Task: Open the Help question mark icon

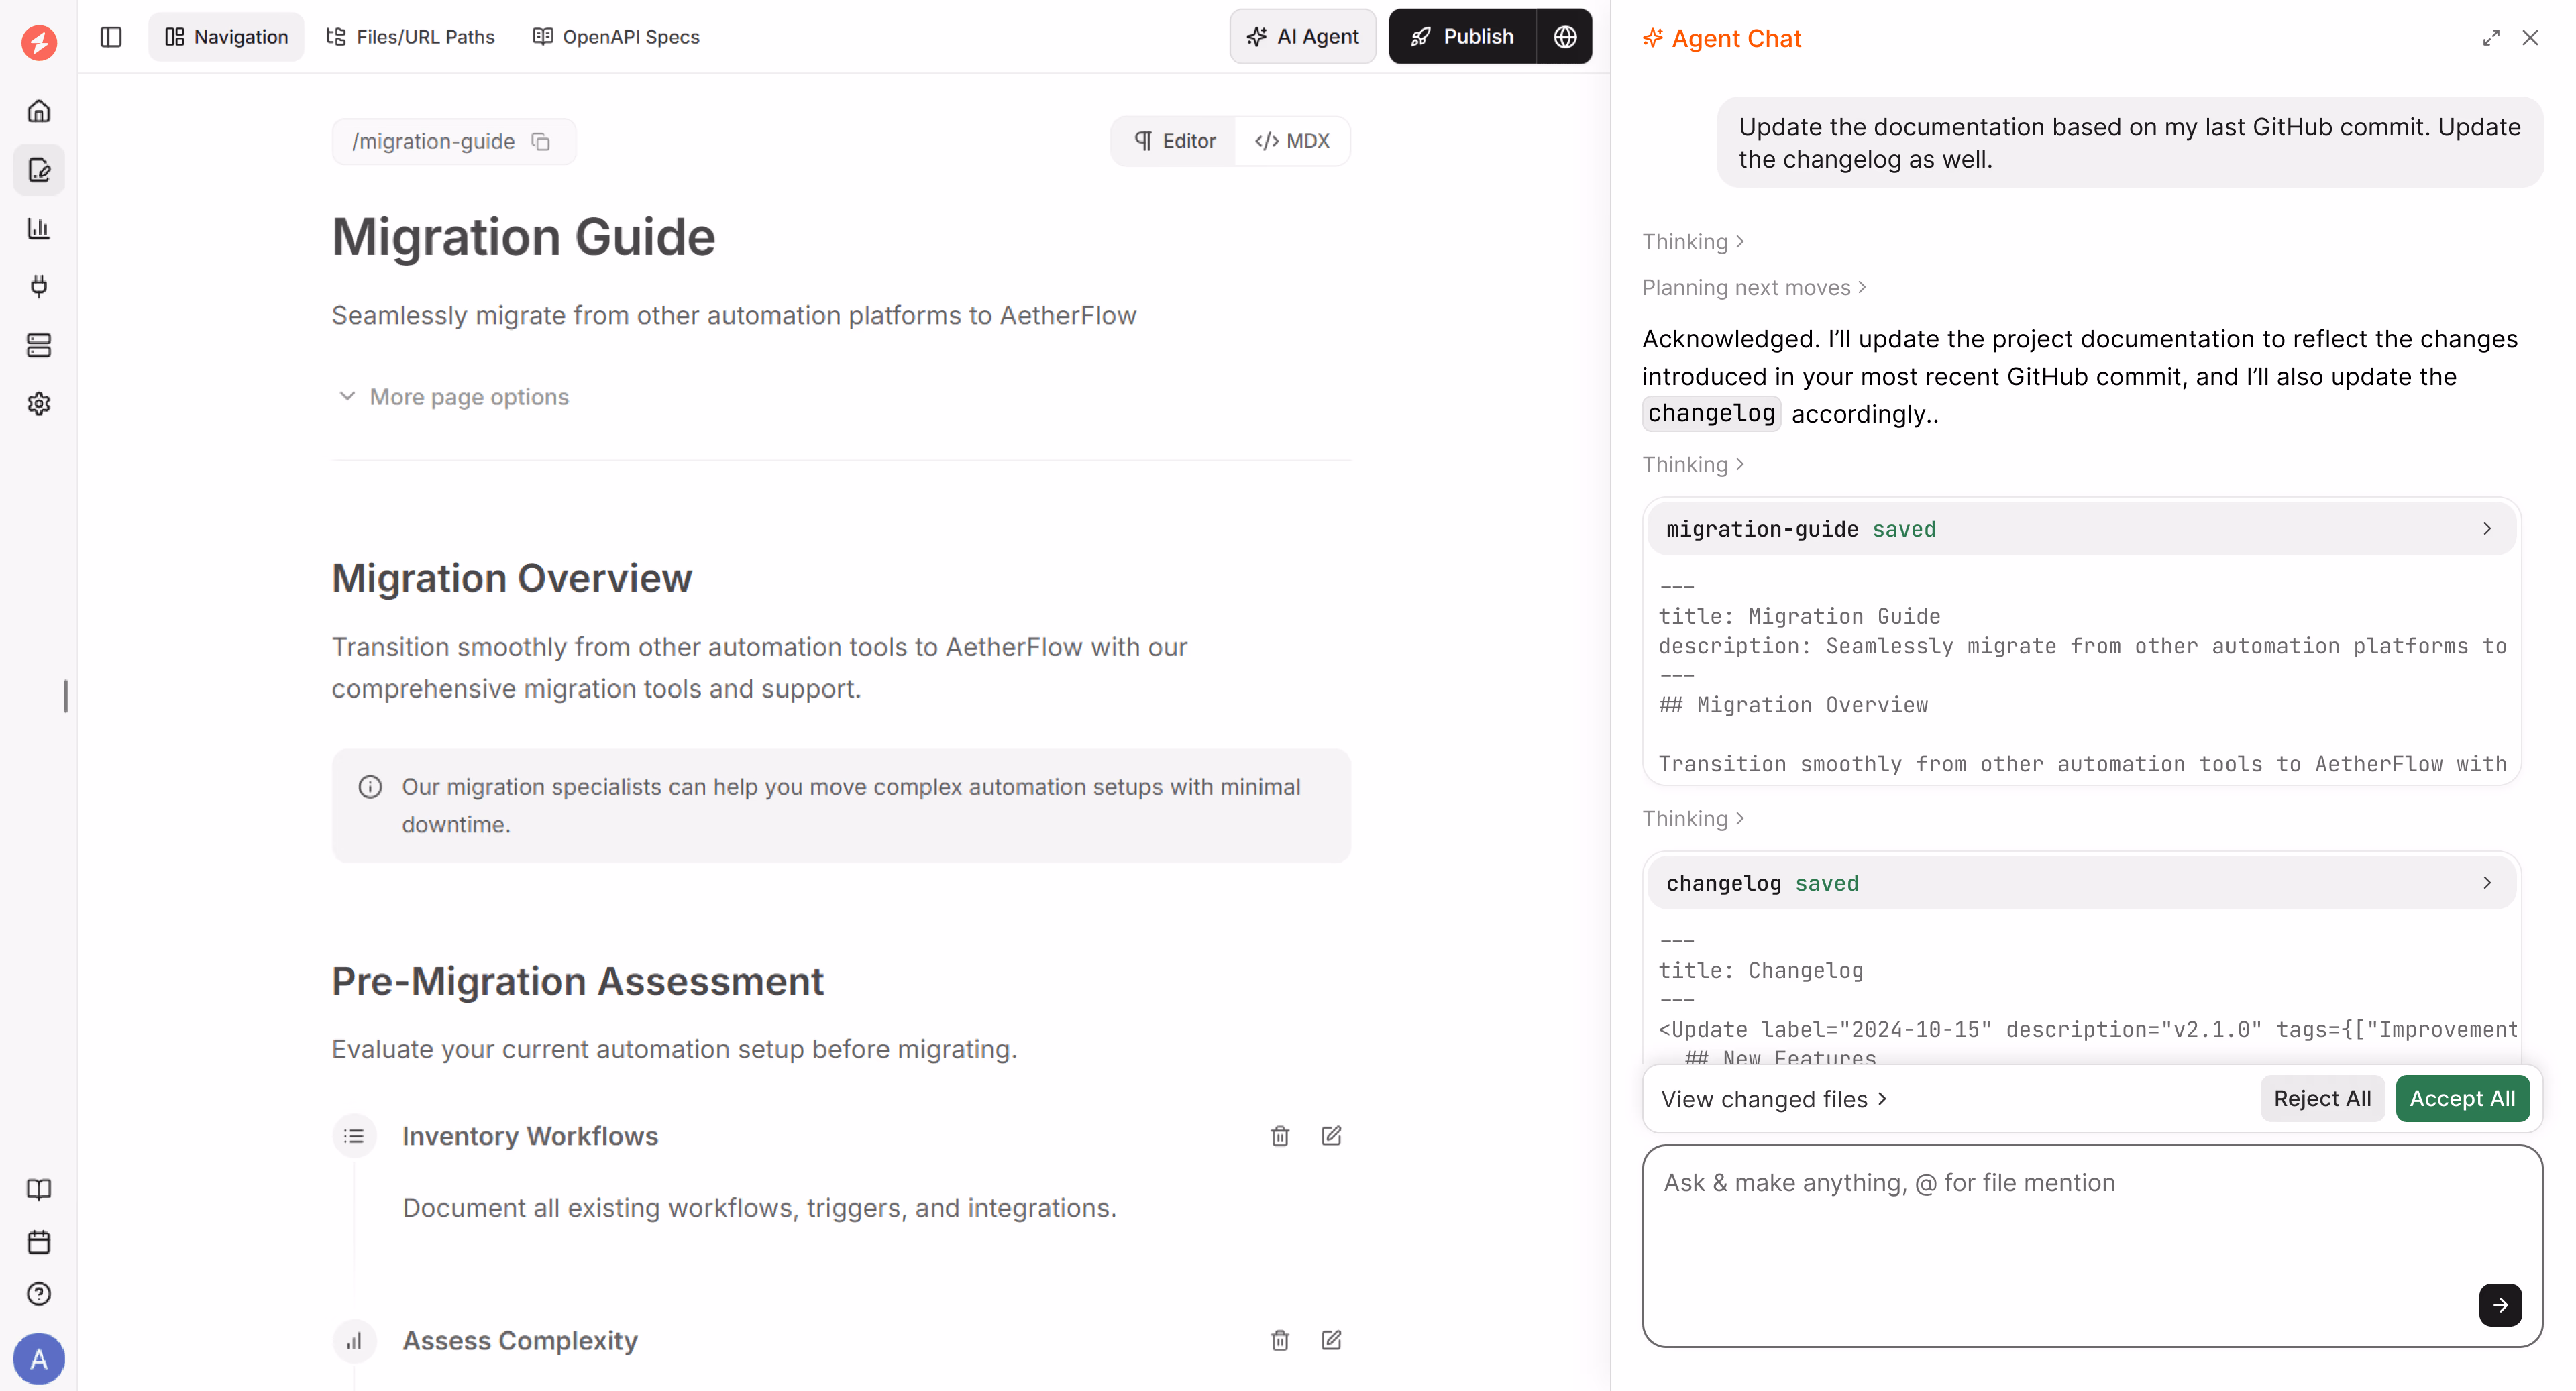Action: [x=39, y=1294]
